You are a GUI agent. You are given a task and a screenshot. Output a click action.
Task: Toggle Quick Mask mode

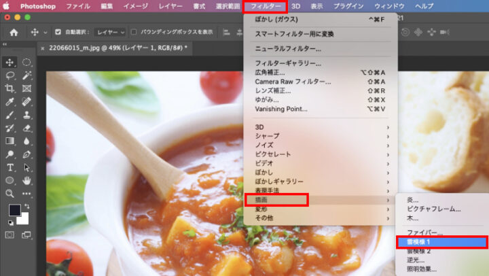tap(10, 235)
